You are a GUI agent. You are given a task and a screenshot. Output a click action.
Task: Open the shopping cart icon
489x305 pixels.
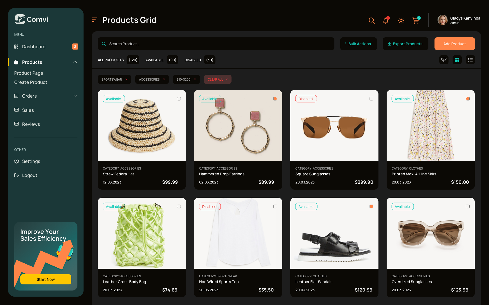(x=416, y=21)
